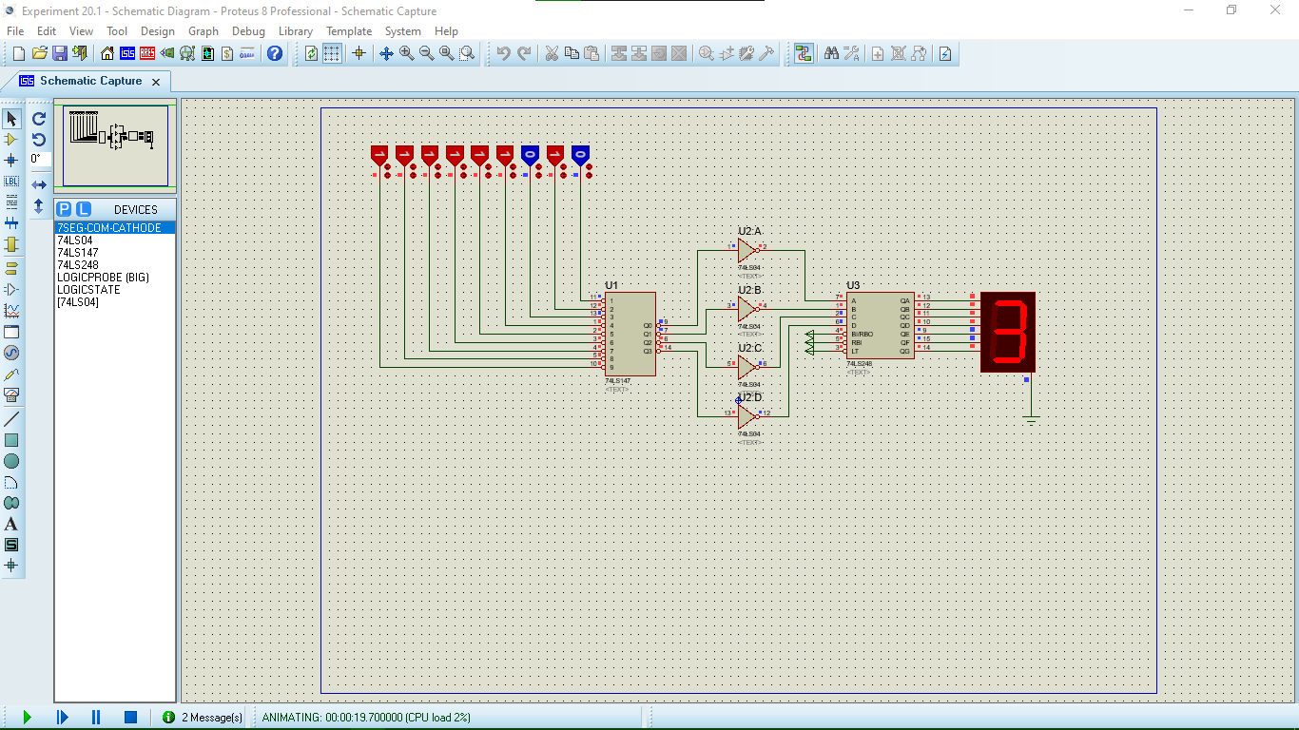Viewport: 1299px width, 730px height.
Task: Toggle the snap grid display
Action: click(332, 53)
